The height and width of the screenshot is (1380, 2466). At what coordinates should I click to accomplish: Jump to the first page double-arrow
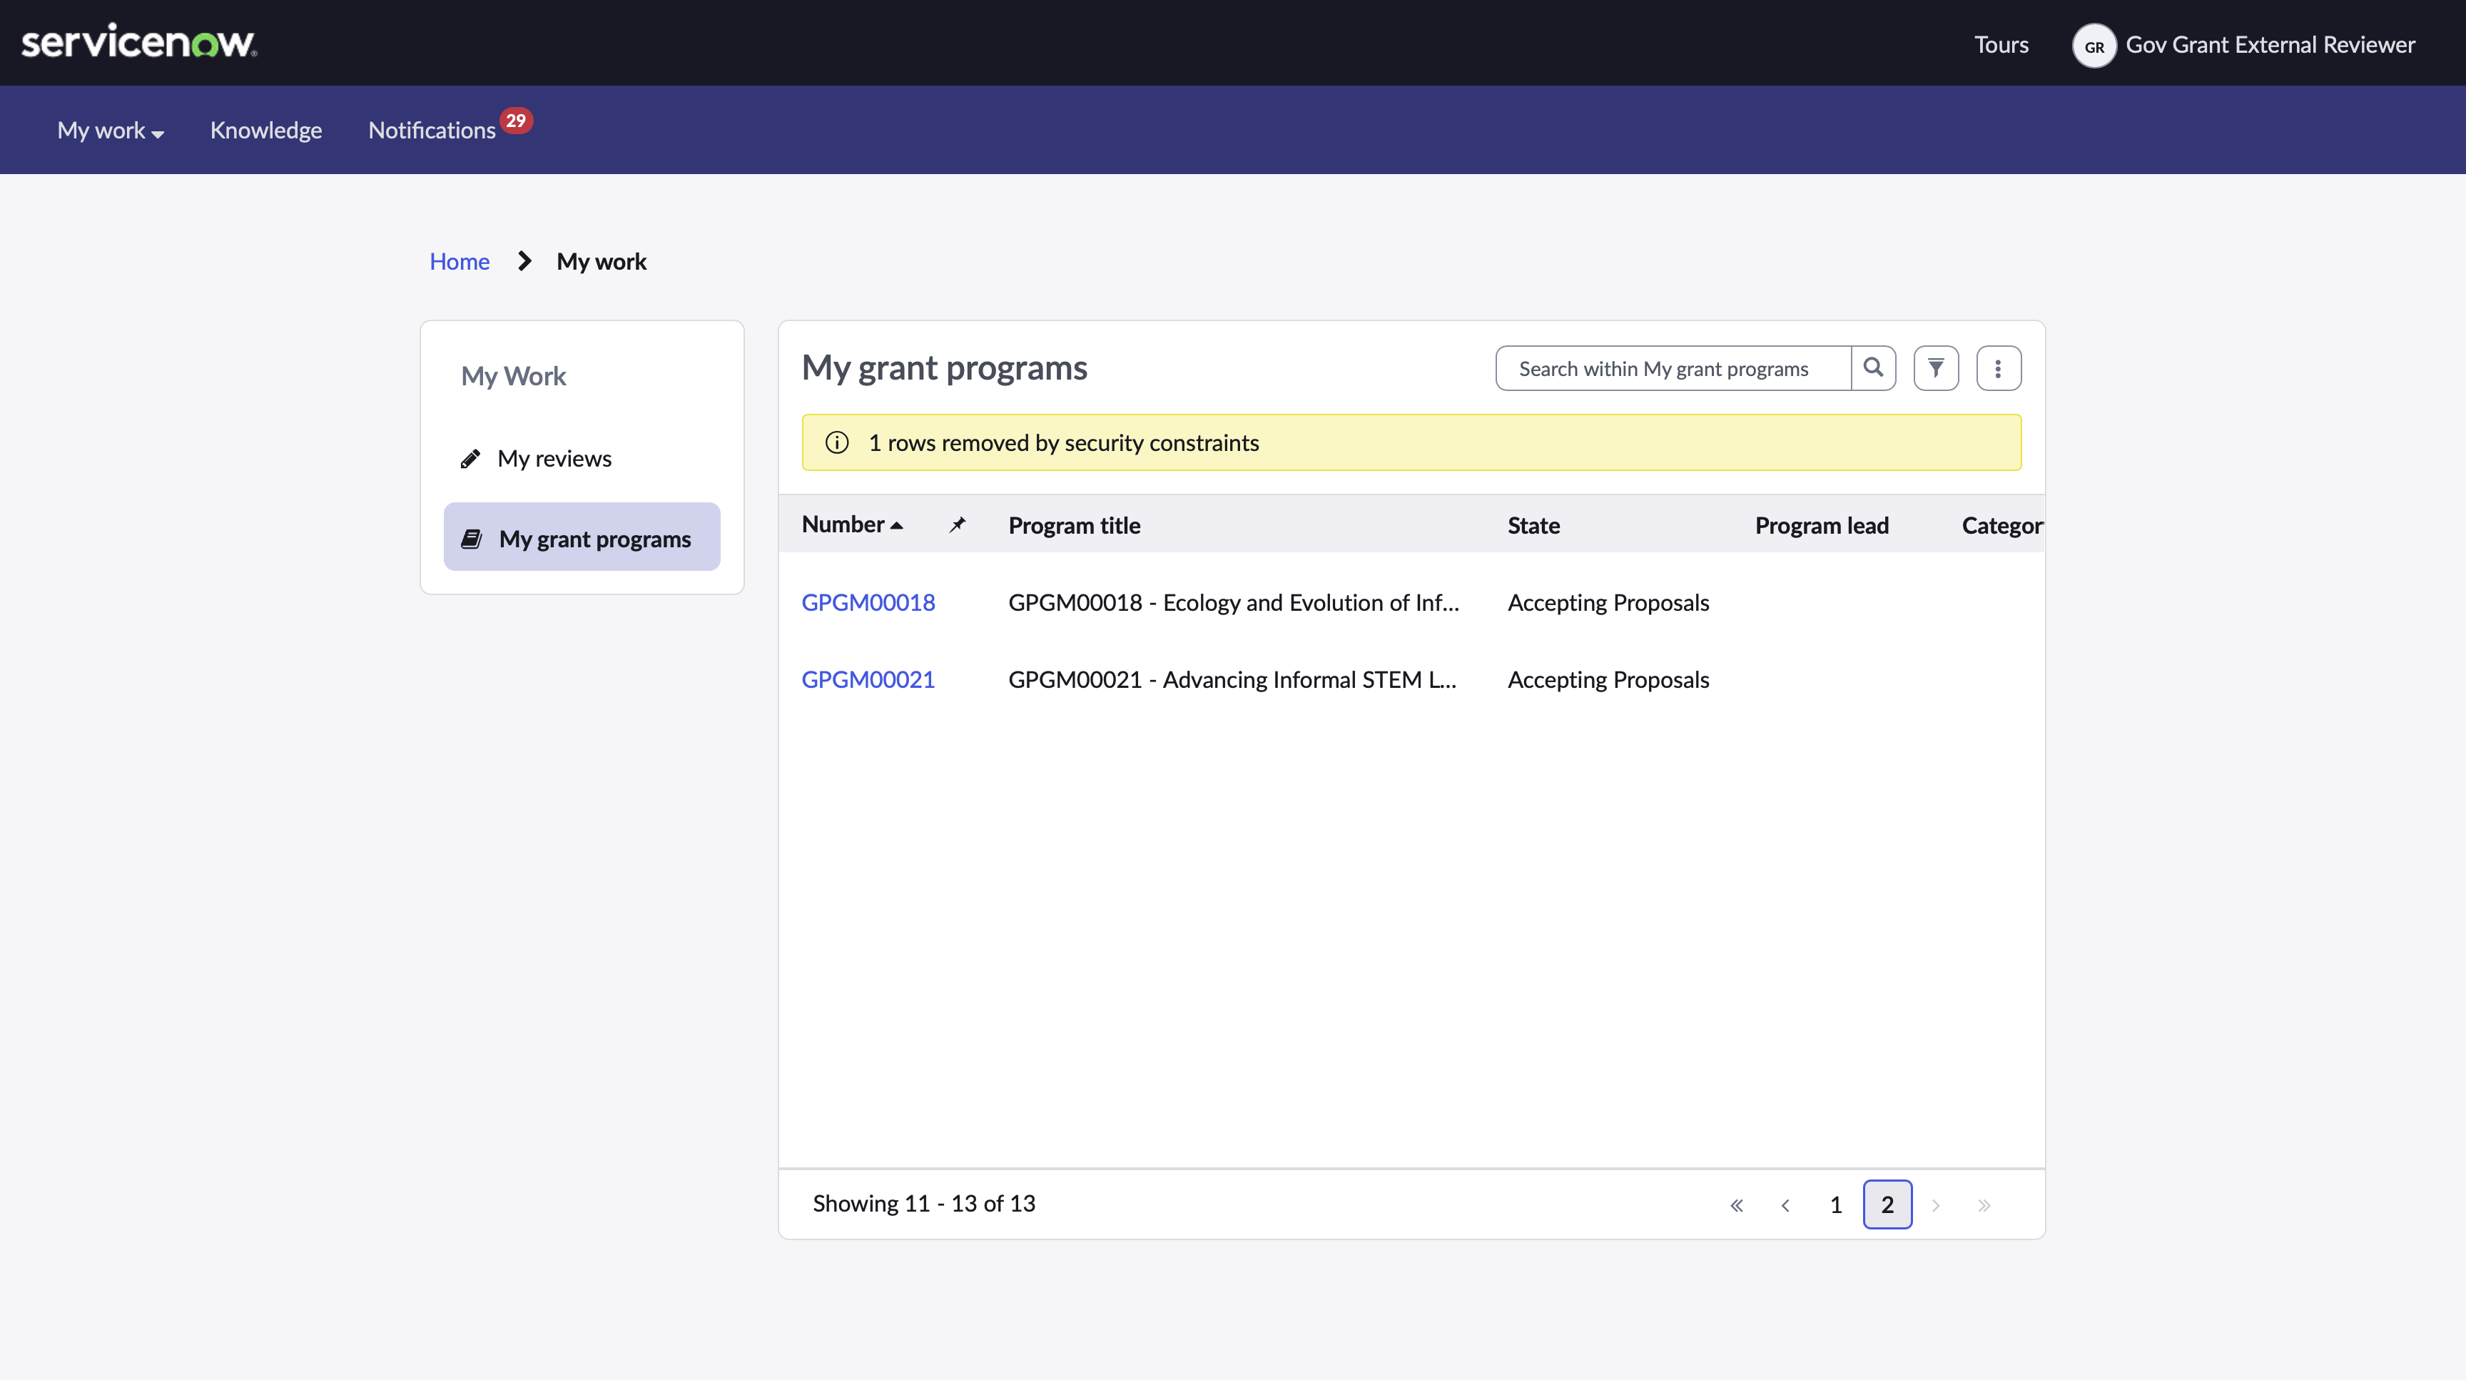click(1735, 1205)
